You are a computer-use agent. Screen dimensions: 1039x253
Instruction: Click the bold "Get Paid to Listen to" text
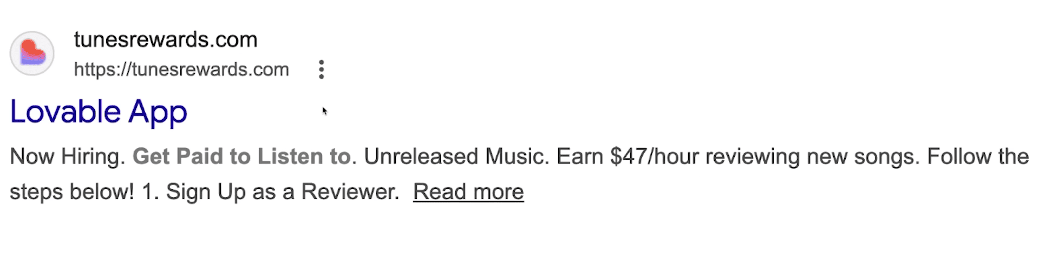(x=242, y=156)
